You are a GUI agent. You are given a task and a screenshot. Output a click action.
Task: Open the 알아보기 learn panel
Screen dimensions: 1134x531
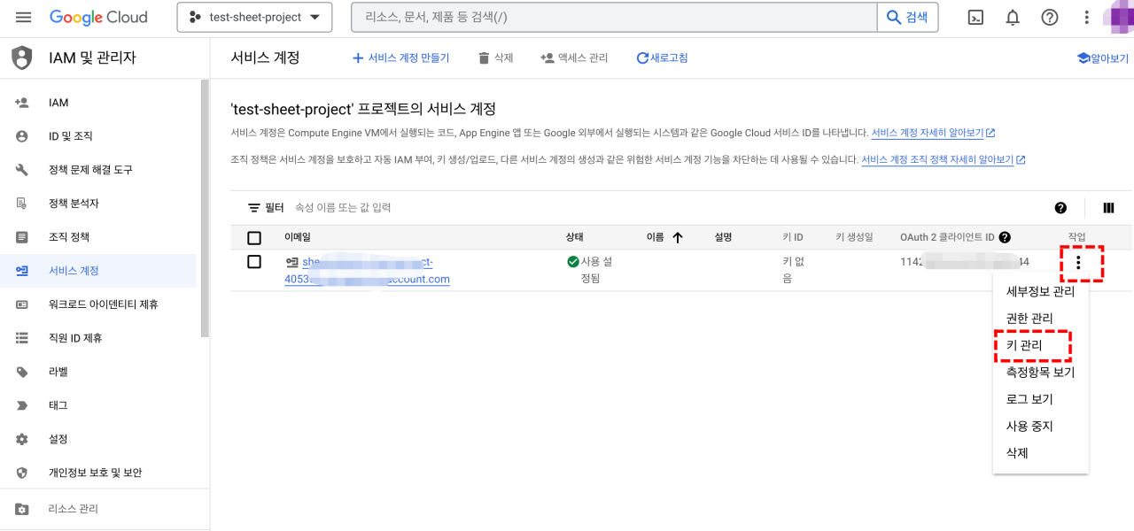coord(1103,58)
